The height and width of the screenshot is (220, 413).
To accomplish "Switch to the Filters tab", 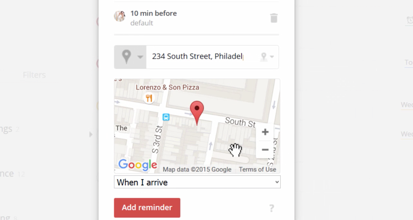I will tap(34, 75).
